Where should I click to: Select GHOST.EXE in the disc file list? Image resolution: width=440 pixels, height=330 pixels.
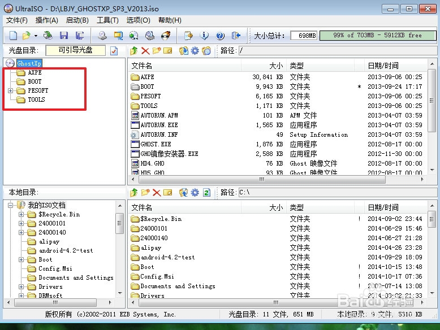[x=156, y=144]
